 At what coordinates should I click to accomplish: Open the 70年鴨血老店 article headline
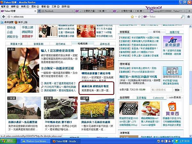point(59,122)
